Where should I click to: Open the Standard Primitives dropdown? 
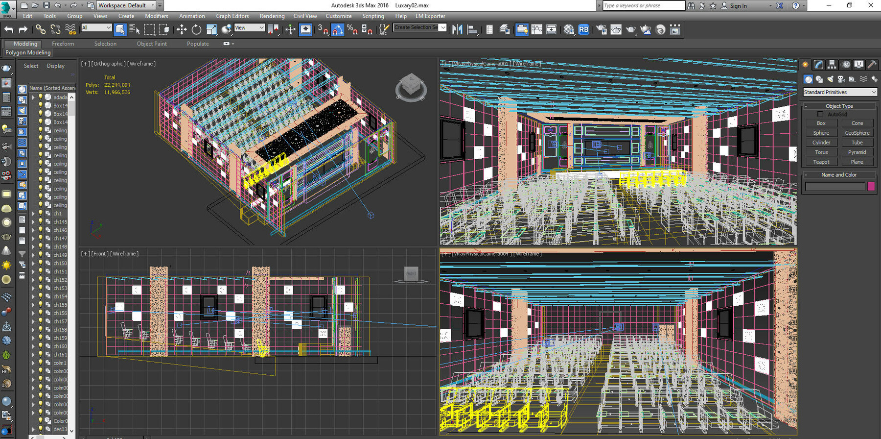840,92
